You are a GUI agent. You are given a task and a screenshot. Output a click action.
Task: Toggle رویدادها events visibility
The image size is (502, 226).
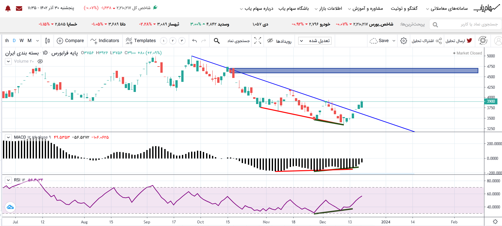click(x=280, y=41)
